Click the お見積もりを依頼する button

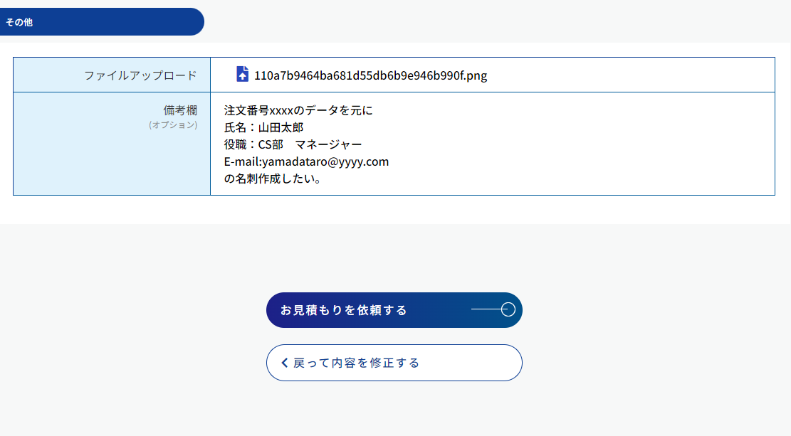pos(394,310)
